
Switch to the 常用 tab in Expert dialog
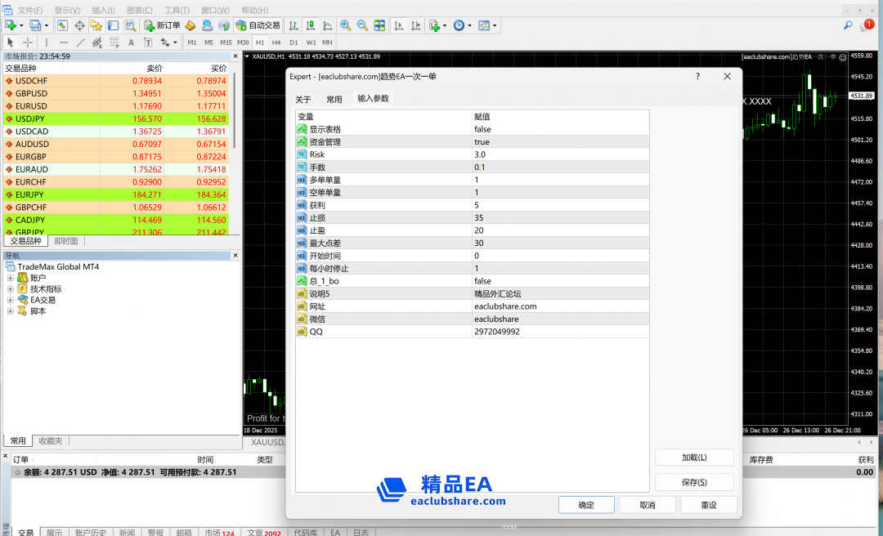pos(334,100)
